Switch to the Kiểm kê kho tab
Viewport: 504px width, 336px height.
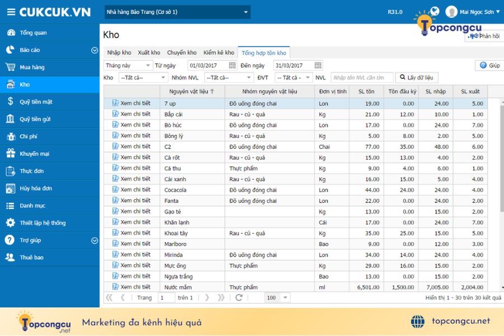[218, 53]
